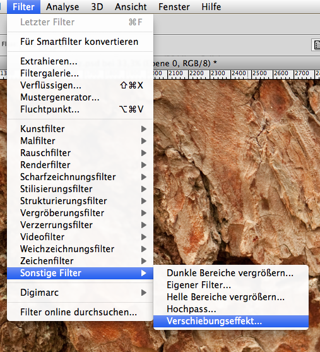Expand the Zeichenfilter submenu
Viewport: 320px width, 352px height.
click(80, 261)
